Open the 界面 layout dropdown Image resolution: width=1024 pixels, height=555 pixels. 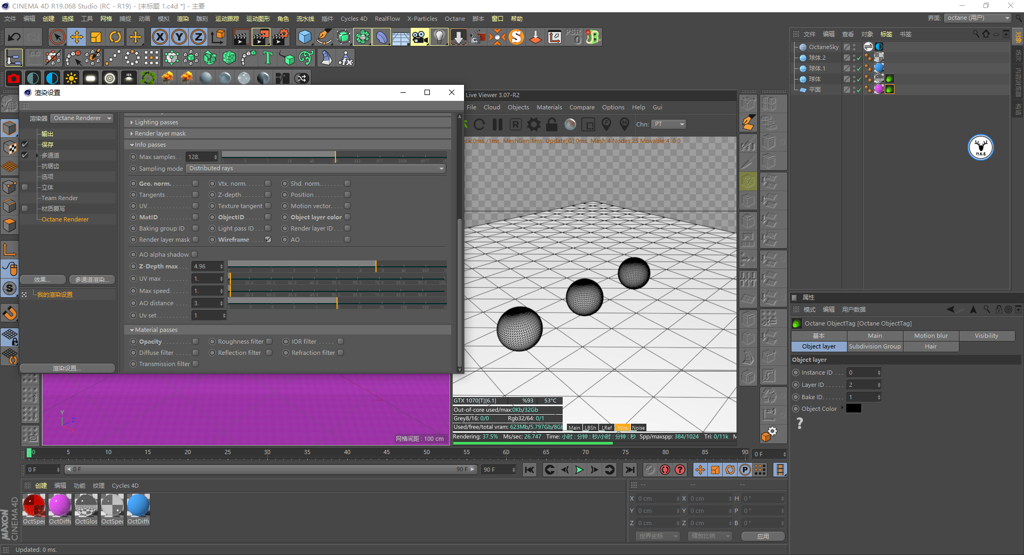pos(978,18)
